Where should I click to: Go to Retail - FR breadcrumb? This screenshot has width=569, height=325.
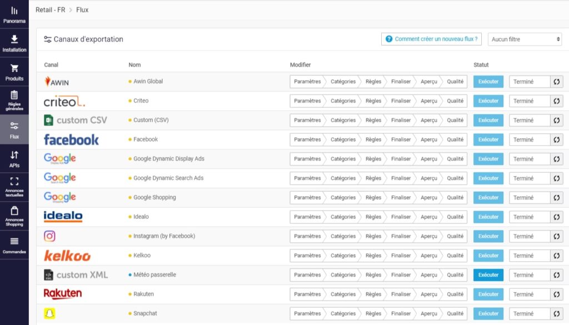coord(50,10)
